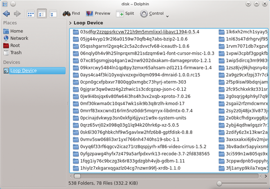
Task: Open Find with the binoculars icon
Action: pyautogui.click(x=71, y=14)
